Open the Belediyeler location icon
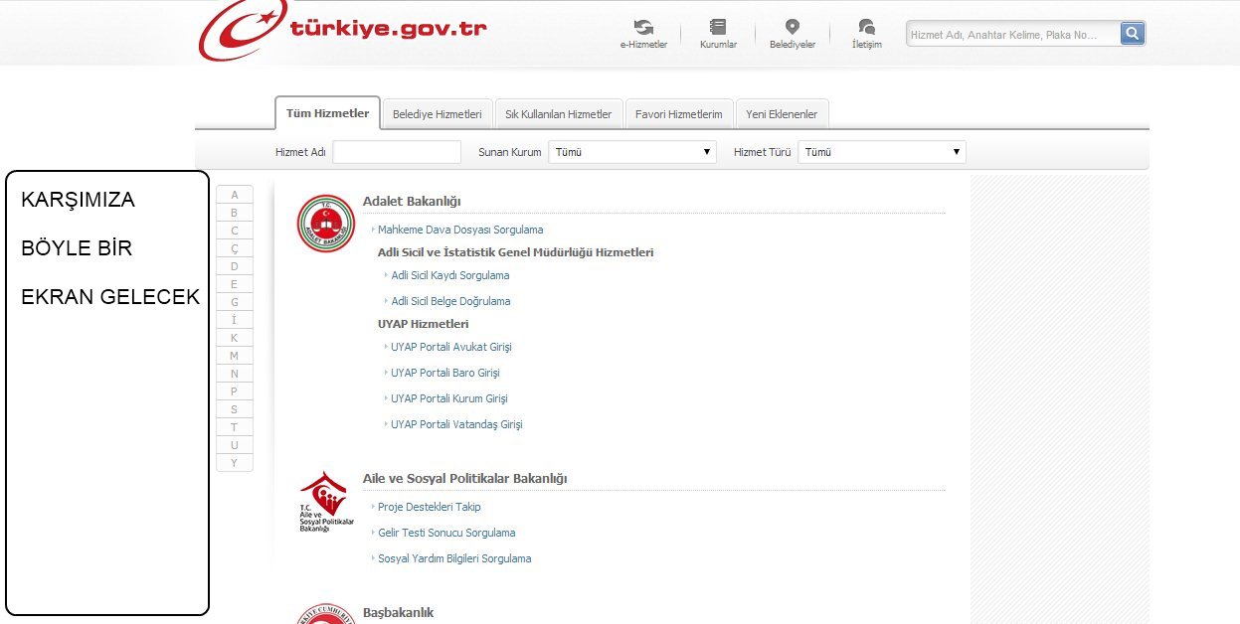 pyautogui.click(x=792, y=28)
